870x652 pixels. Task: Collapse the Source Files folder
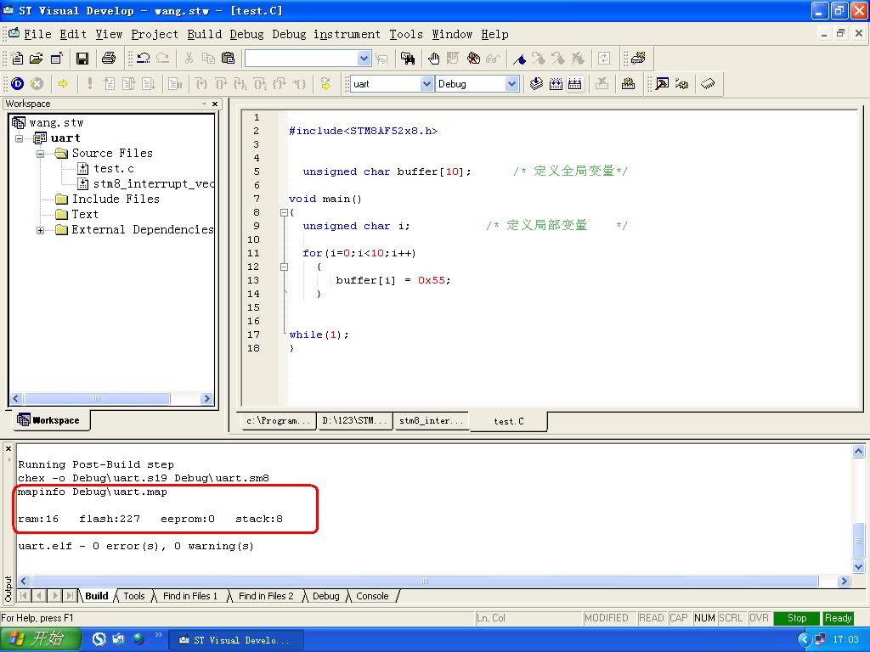point(41,154)
